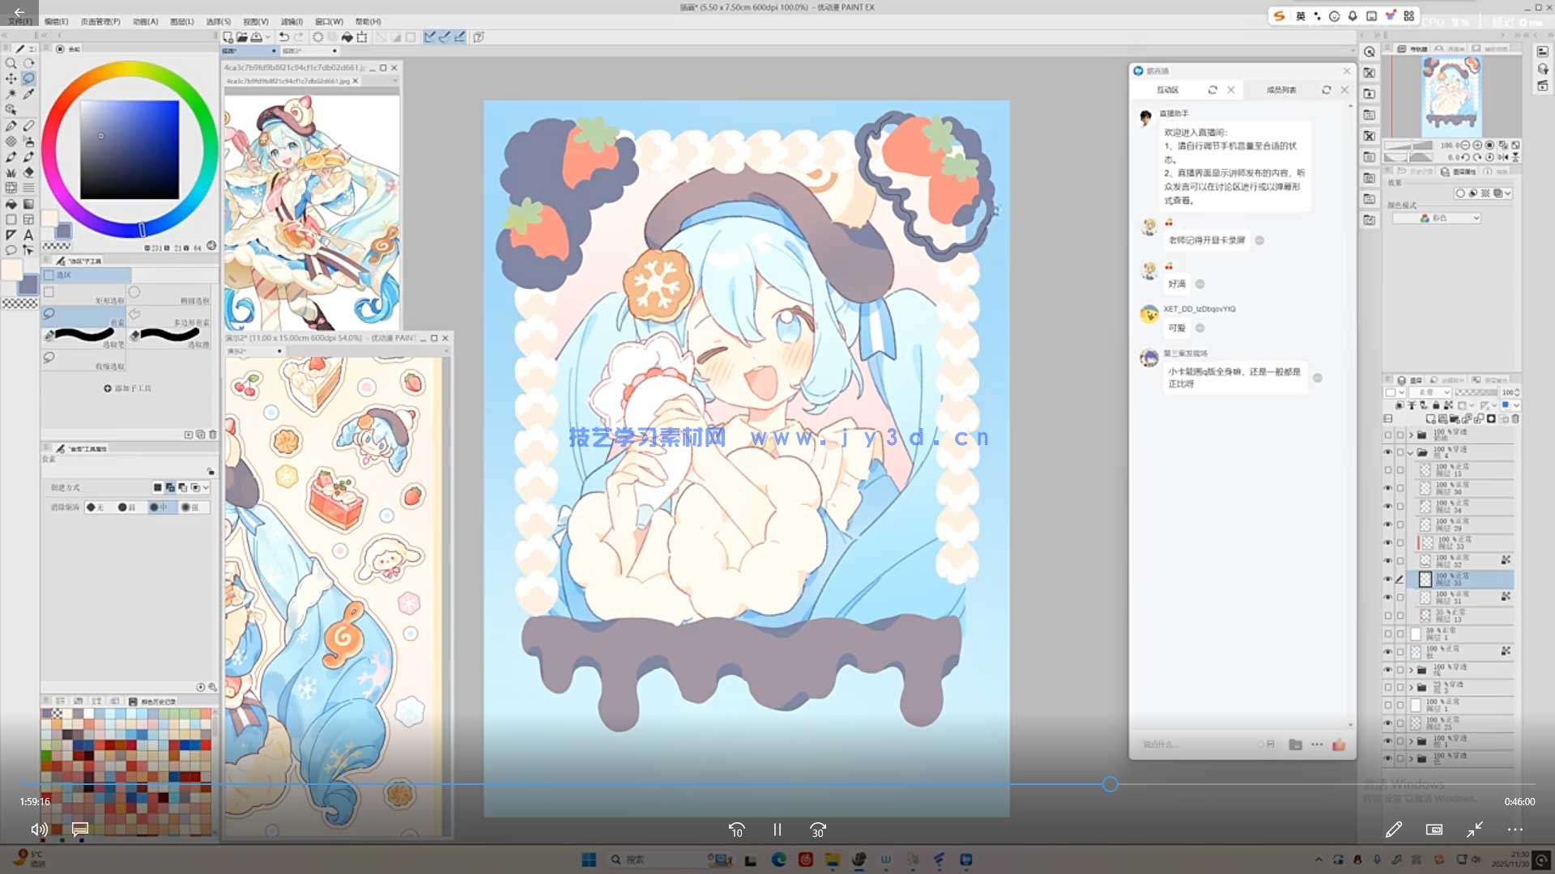Expand the topmost collapsed layer folder
Screen dimensions: 1555x874
(1410, 435)
